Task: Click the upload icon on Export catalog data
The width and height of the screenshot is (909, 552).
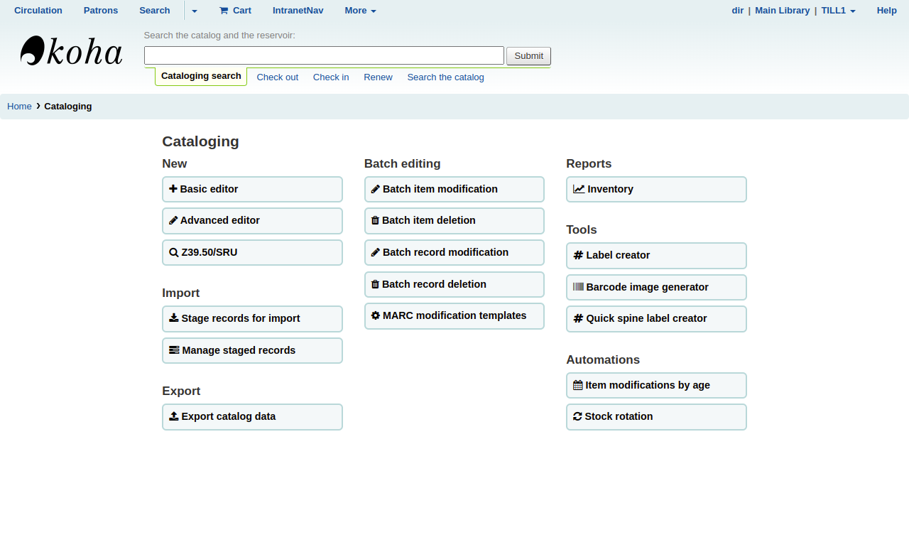Action: pos(173,416)
